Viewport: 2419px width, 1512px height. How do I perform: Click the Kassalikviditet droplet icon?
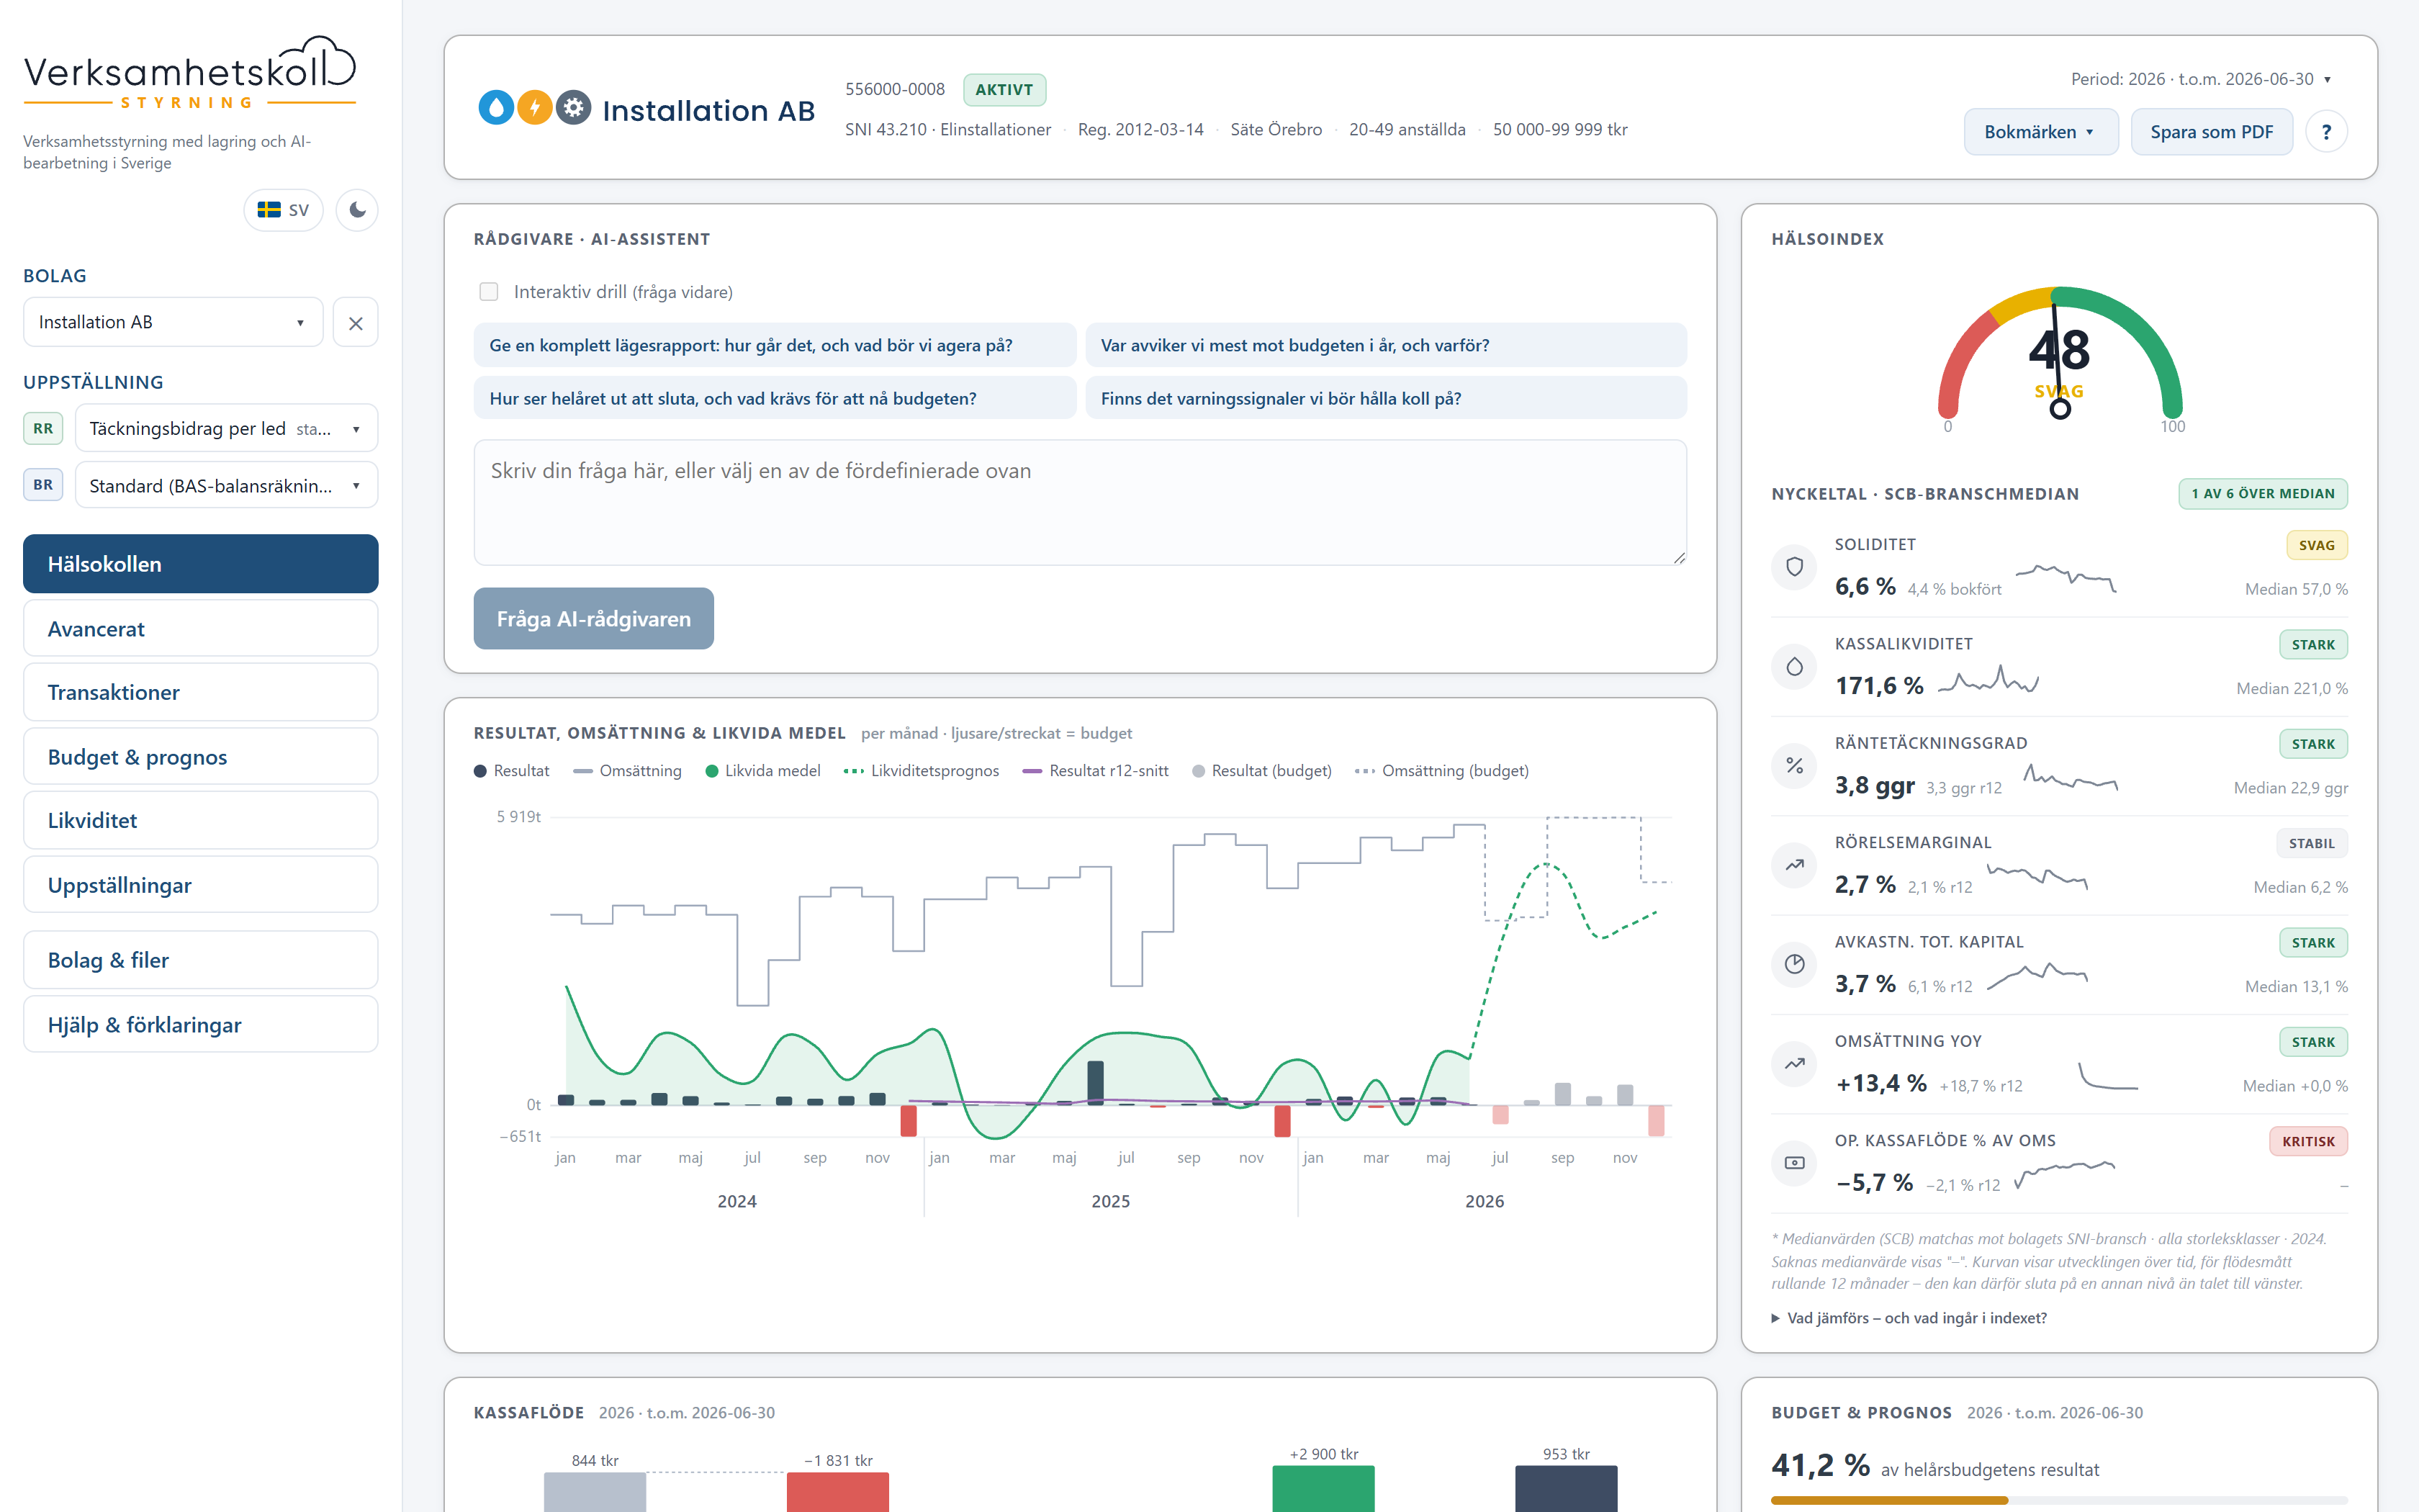[x=1794, y=666]
